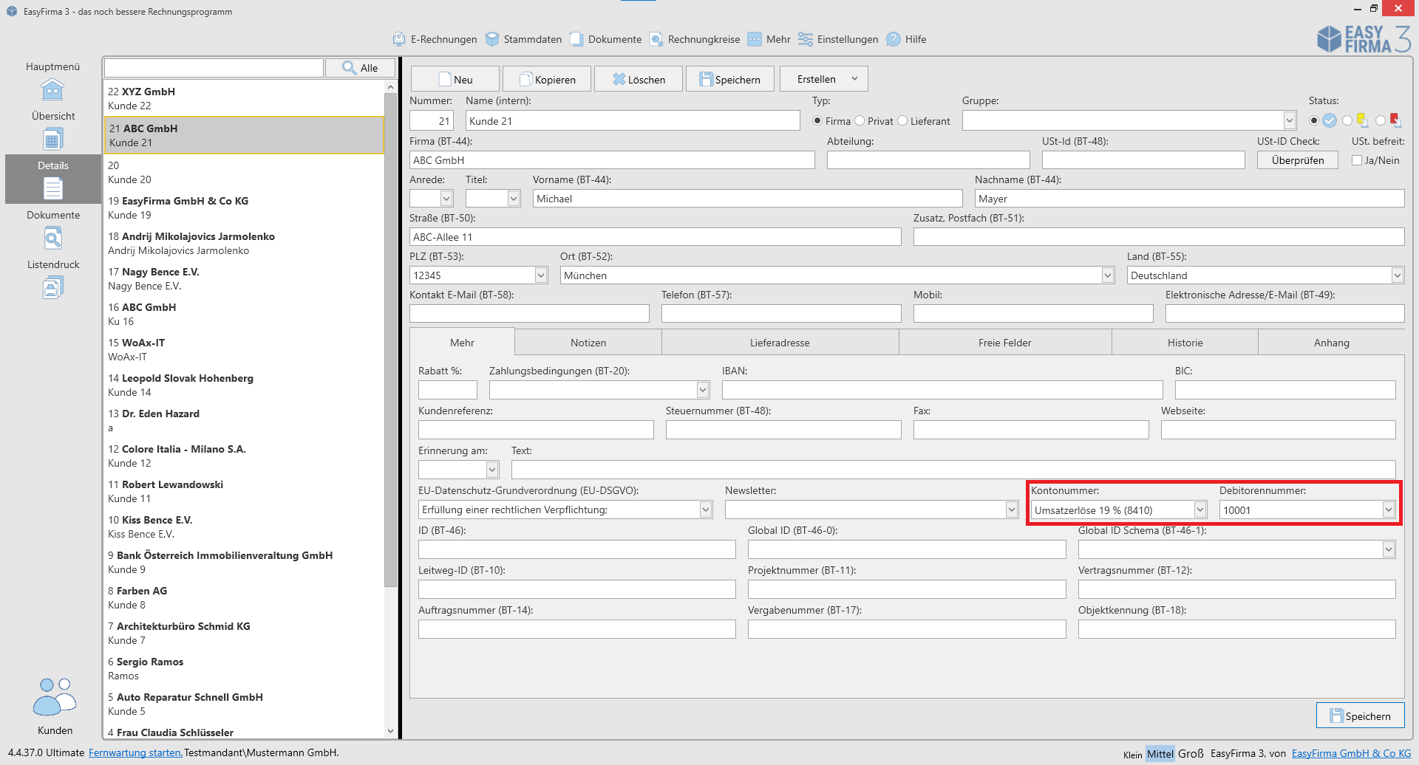This screenshot has width=1419, height=765.
Task: Switch to the Notizen tab
Action: tap(588, 343)
